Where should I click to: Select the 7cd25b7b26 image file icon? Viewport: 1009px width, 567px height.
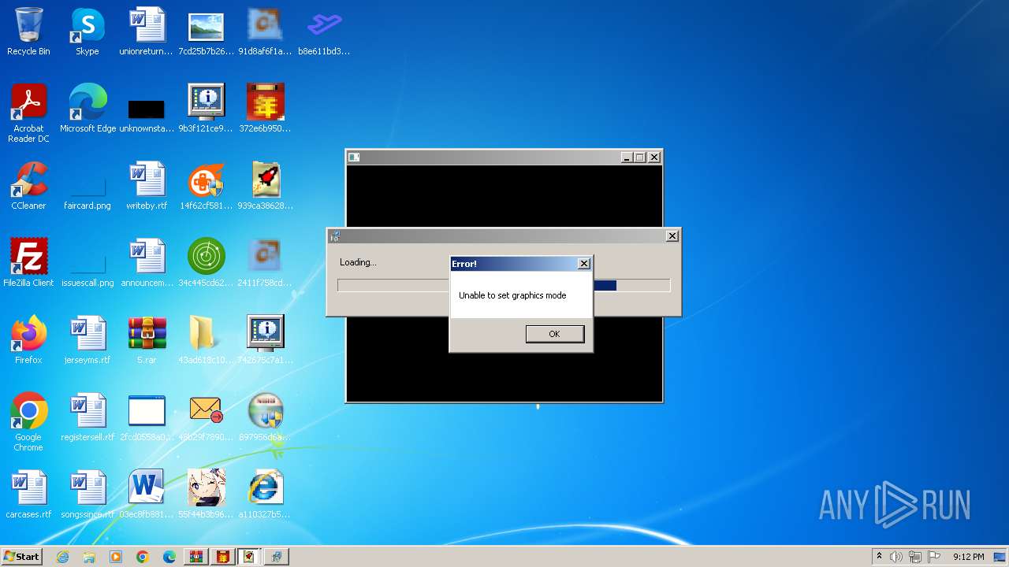tap(206, 32)
